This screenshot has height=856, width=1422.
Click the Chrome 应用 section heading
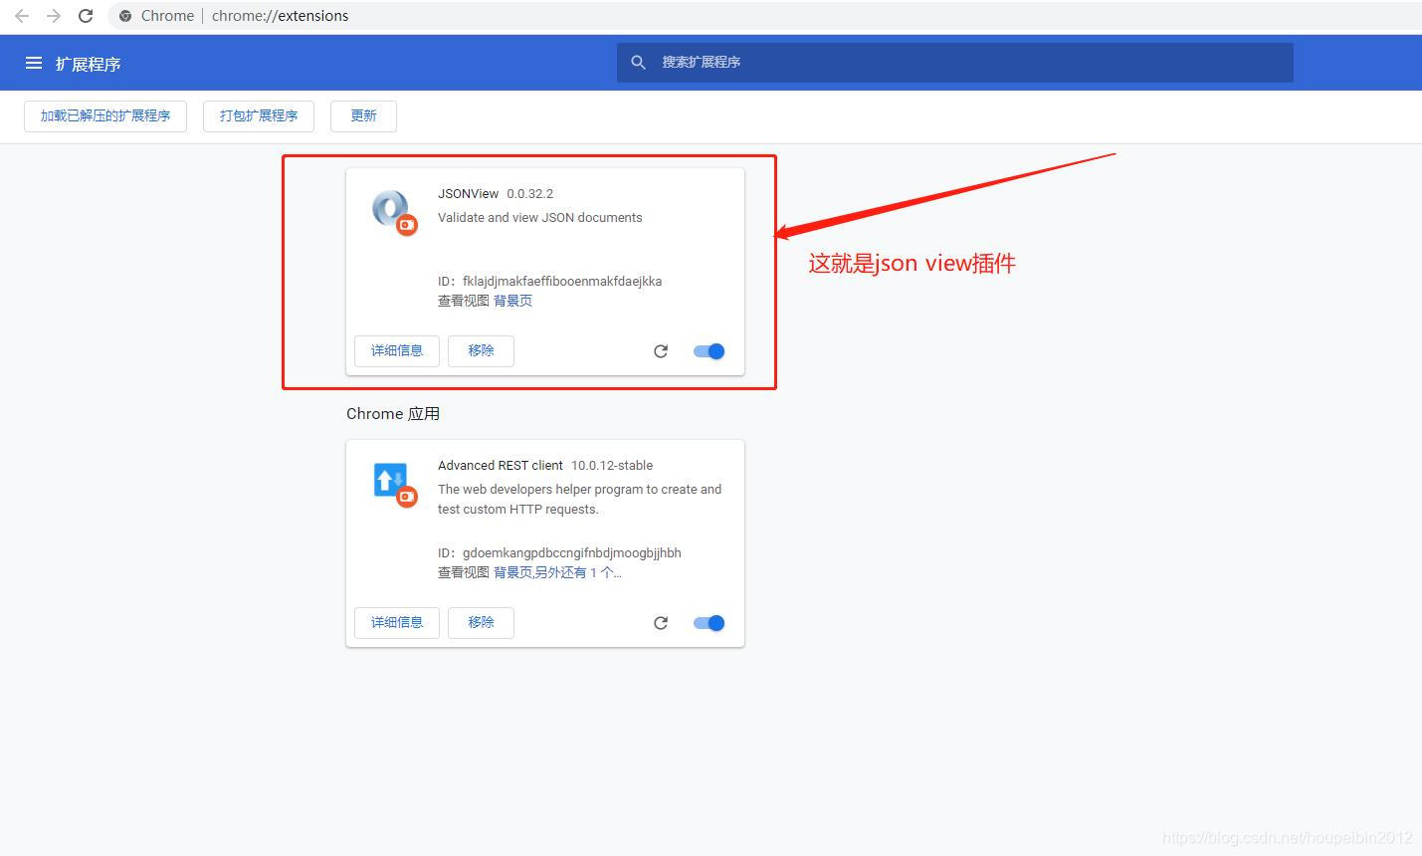[393, 413]
